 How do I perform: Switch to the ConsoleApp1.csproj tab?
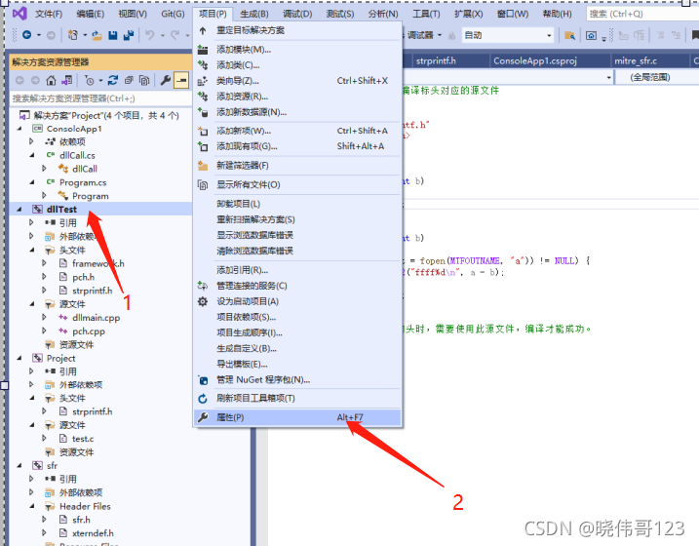tap(535, 61)
